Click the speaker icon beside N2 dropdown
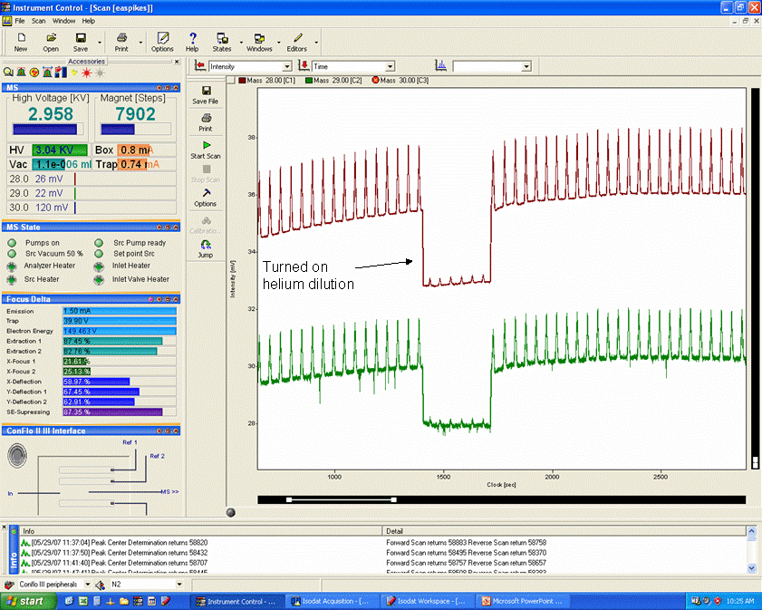 tap(100, 585)
